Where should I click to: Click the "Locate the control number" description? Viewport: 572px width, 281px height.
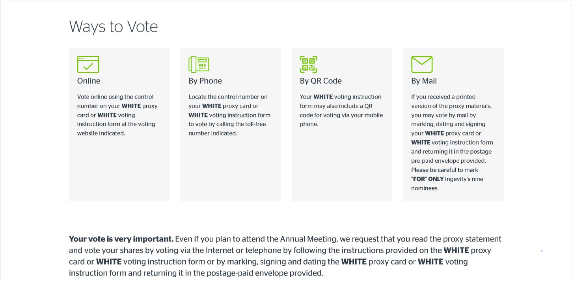click(228, 97)
